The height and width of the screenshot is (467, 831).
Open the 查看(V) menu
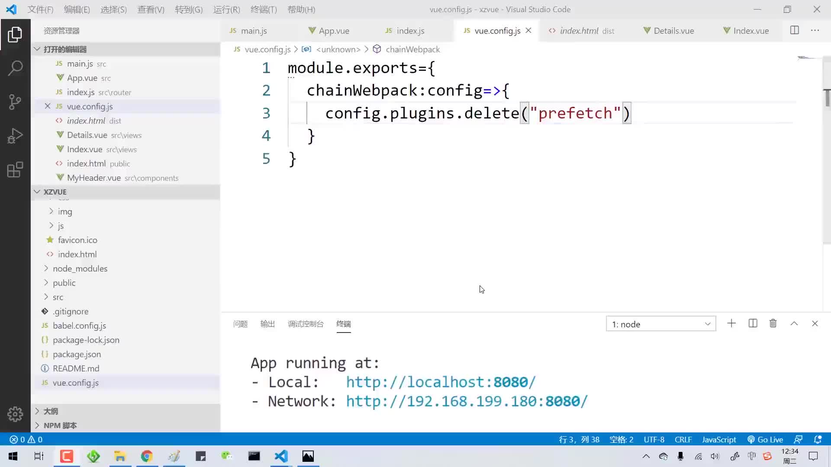(x=151, y=9)
